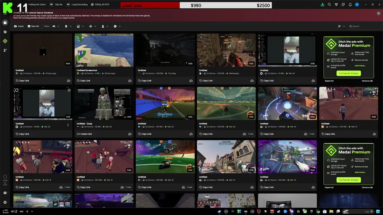Open 1080p 60 FPS quality settings
This screenshot has width=383, height=215.
(x=100, y=4)
